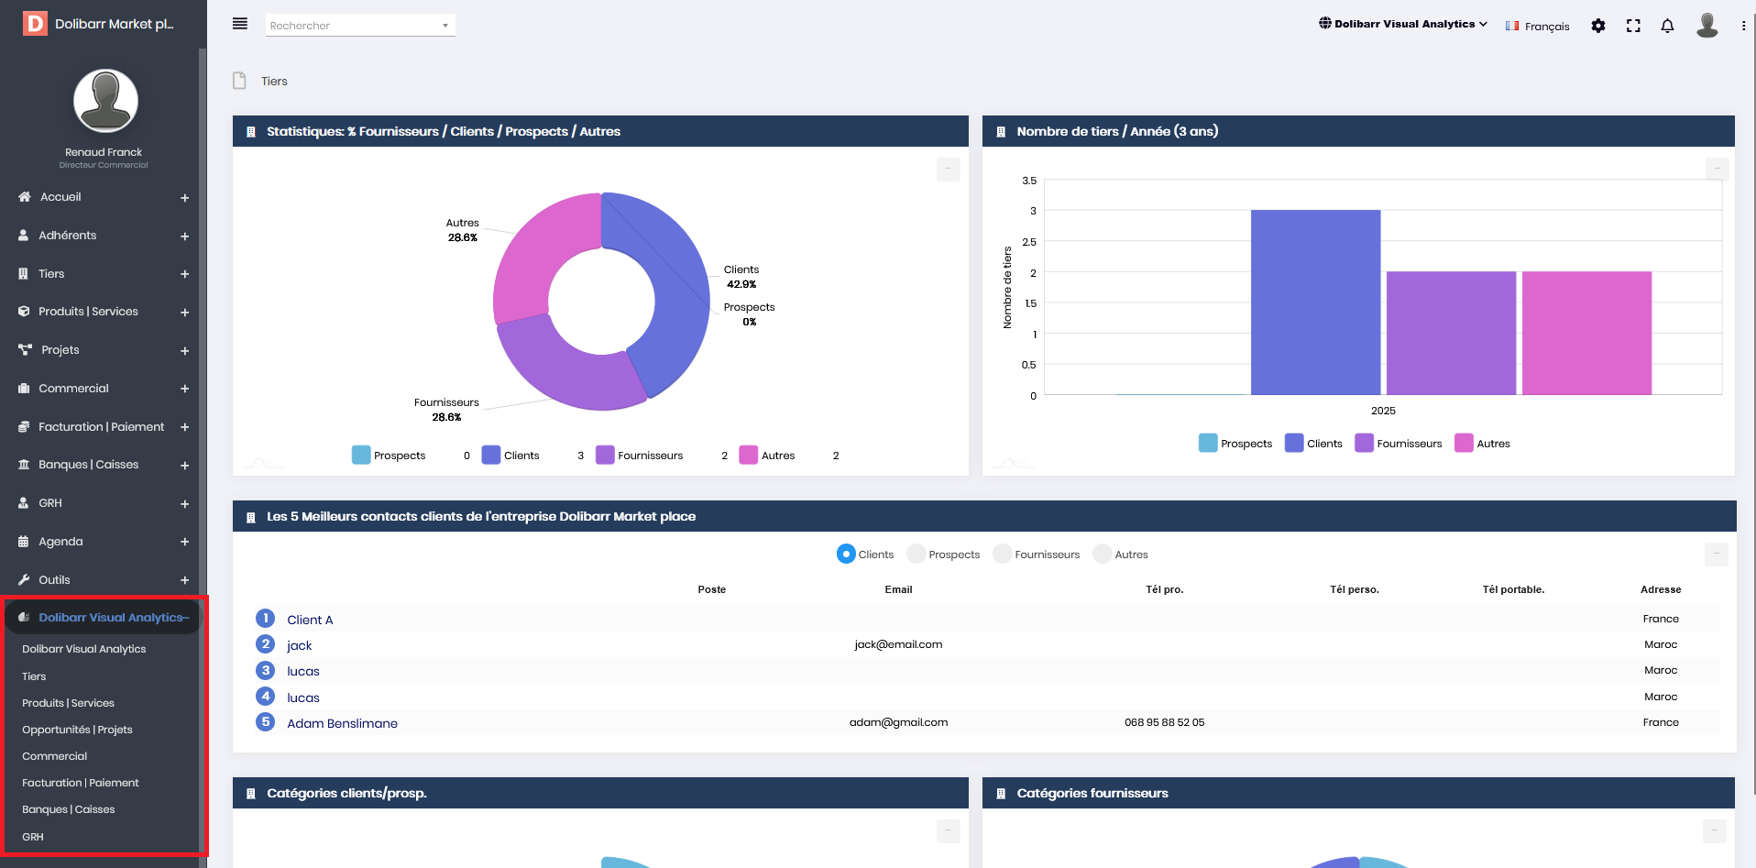Toggle the Fournisseurs legend swatch in the donut chart
Screen dimensions: 1756x868
point(605,456)
